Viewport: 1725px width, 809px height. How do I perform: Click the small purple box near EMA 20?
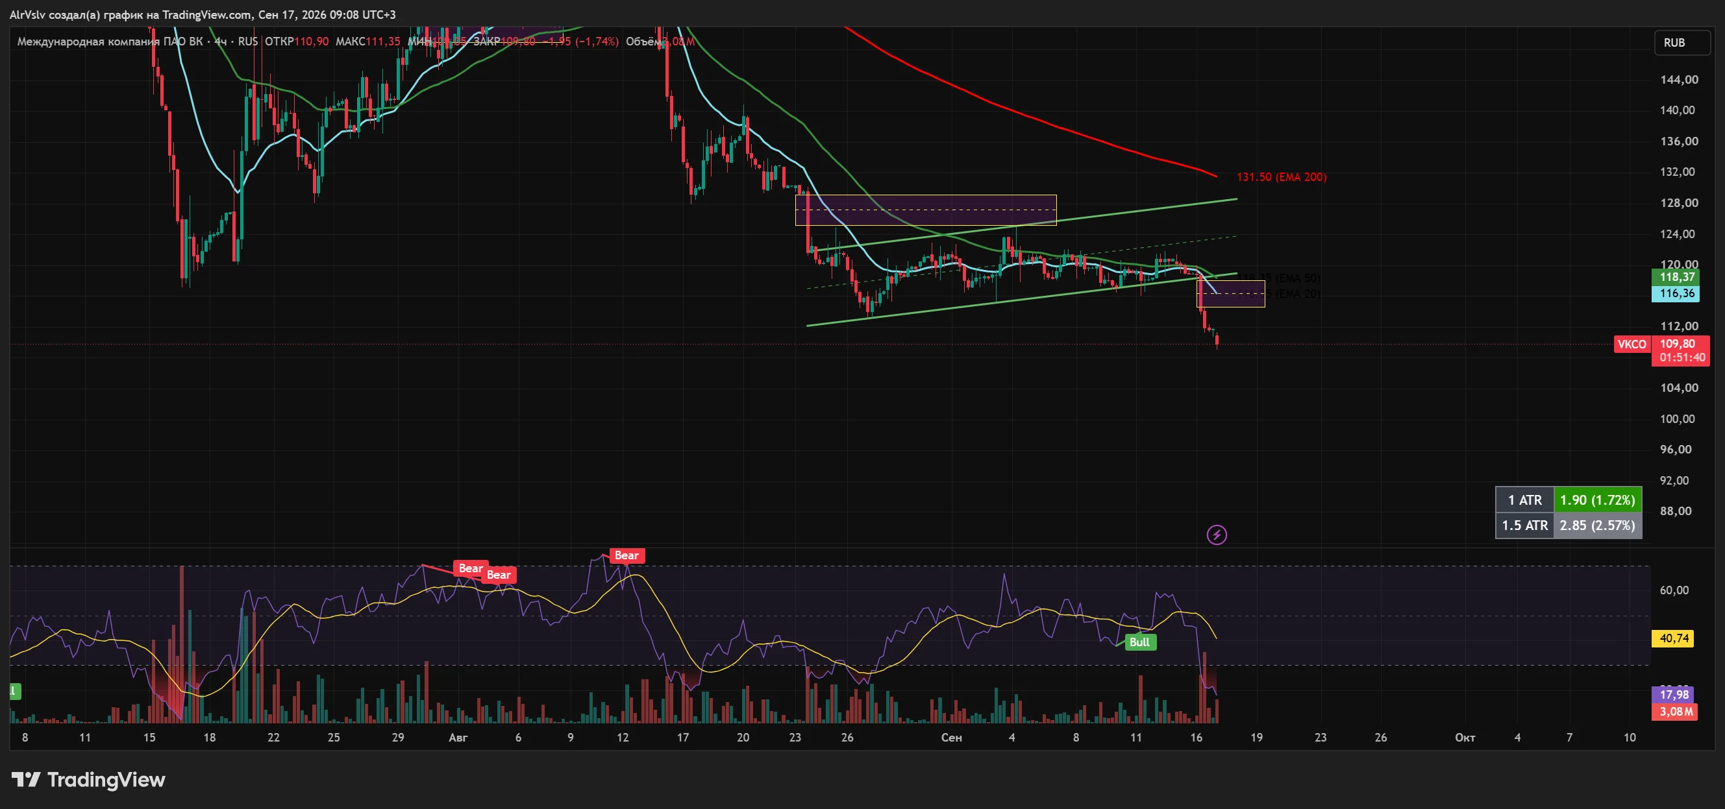click(1231, 294)
